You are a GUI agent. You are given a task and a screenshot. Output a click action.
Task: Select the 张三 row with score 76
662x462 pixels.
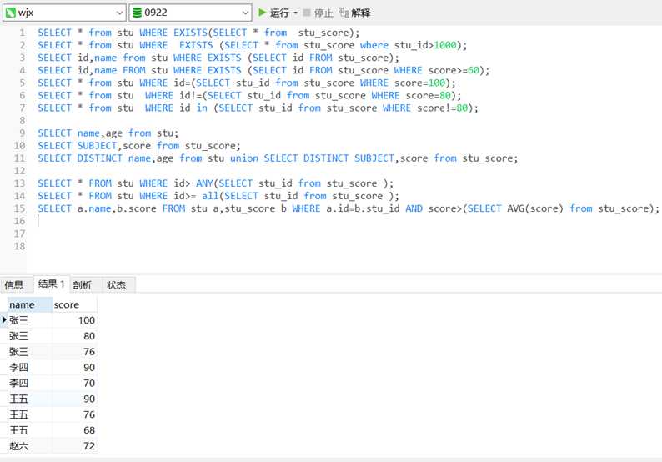53,352
